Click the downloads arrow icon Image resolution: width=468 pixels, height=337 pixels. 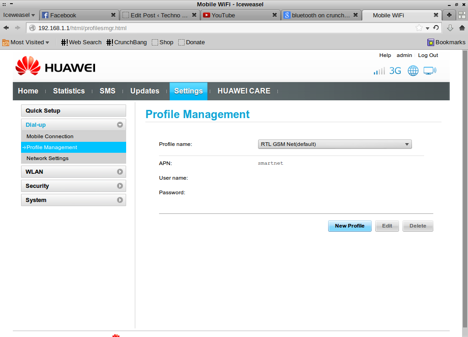pos(450,28)
